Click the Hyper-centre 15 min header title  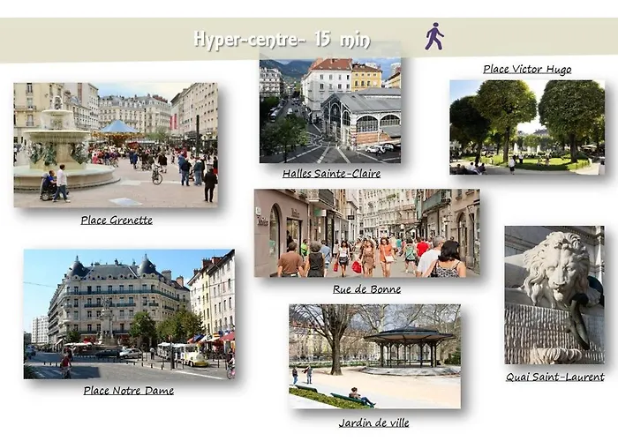[282, 40]
